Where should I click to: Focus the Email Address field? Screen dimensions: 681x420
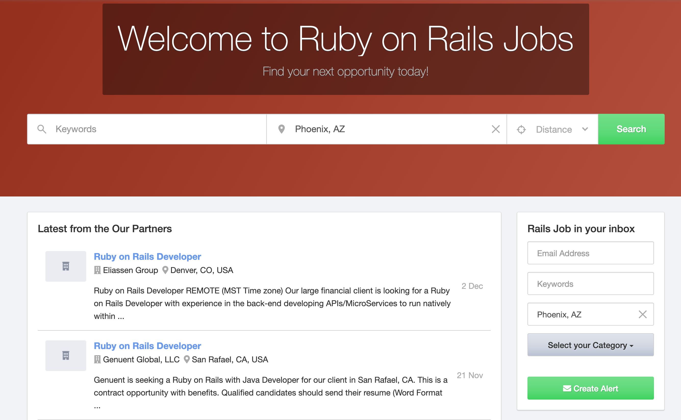[x=590, y=253]
